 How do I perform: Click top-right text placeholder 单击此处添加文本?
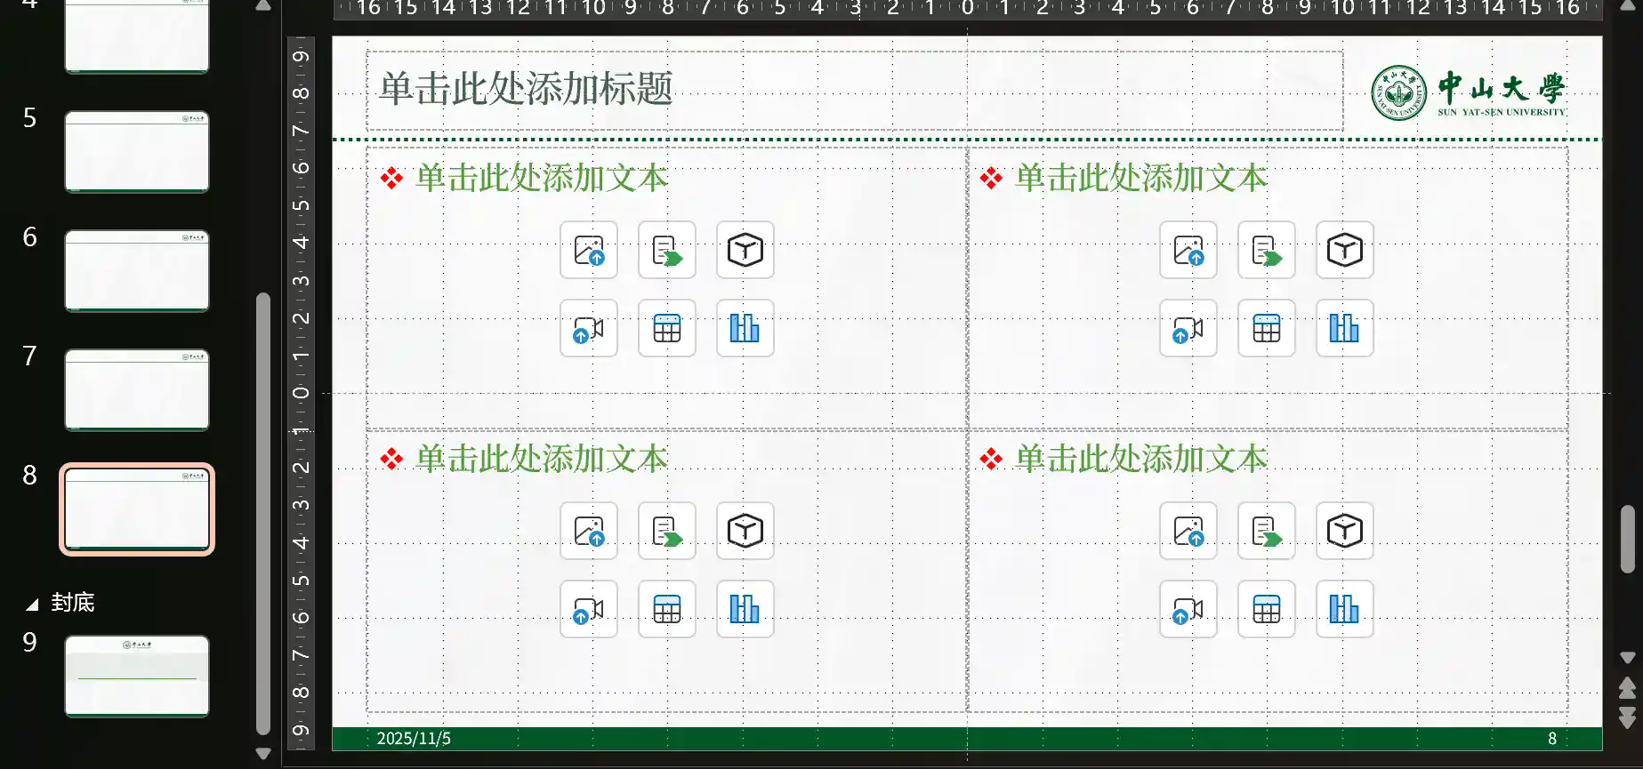click(1140, 179)
